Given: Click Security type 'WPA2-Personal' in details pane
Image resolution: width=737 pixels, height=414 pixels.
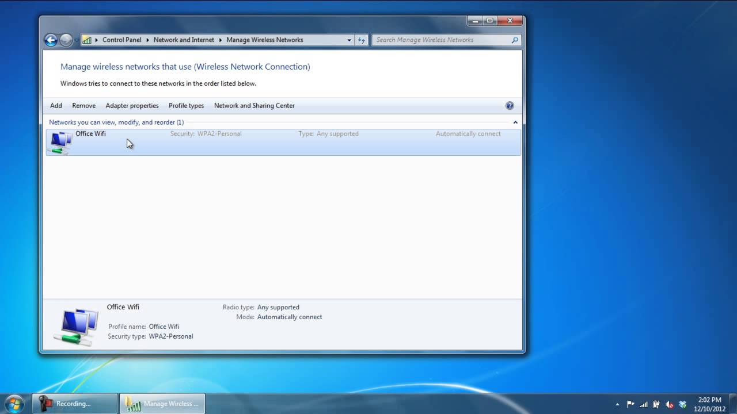Looking at the screenshot, I should [x=171, y=336].
